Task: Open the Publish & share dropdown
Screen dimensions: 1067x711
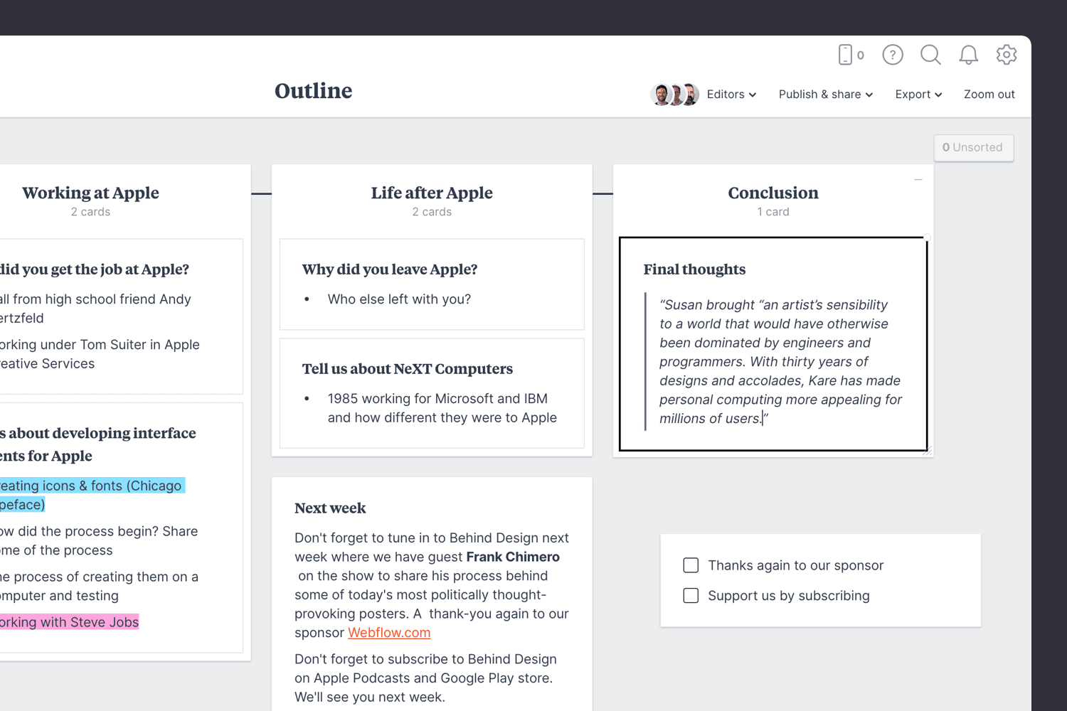Action: [824, 94]
